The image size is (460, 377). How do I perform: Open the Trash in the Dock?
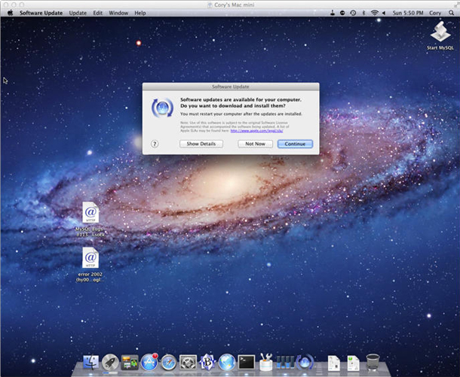[373, 363]
